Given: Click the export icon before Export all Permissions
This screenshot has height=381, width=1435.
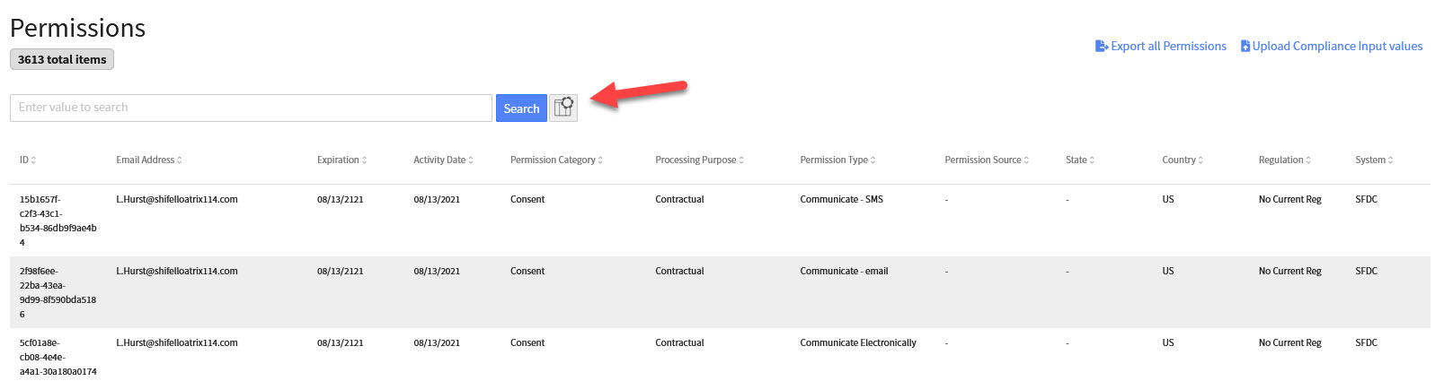Looking at the screenshot, I should 1102,46.
